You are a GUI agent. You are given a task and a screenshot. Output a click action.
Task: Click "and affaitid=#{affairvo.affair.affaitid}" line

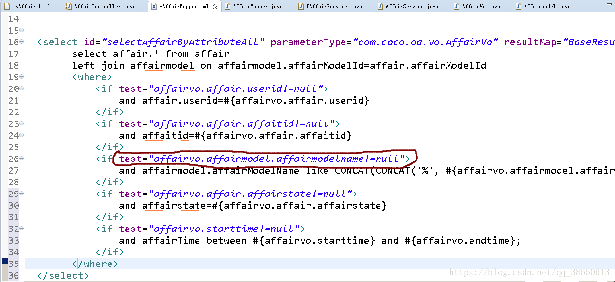(235, 136)
